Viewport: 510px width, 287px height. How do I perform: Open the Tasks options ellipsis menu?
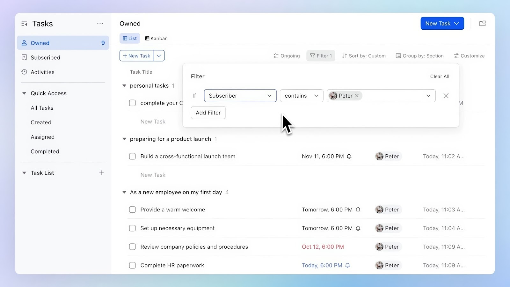(x=100, y=23)
